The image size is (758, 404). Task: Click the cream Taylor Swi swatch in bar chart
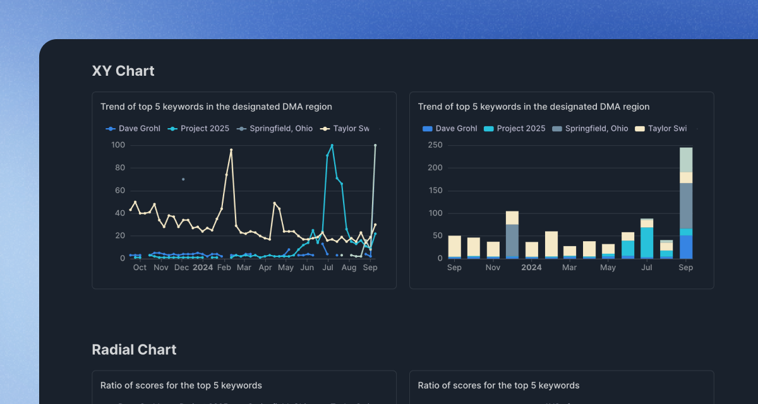(x=639, y=128)
